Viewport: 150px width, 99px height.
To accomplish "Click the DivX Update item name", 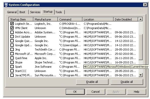I will coord(23,37).
